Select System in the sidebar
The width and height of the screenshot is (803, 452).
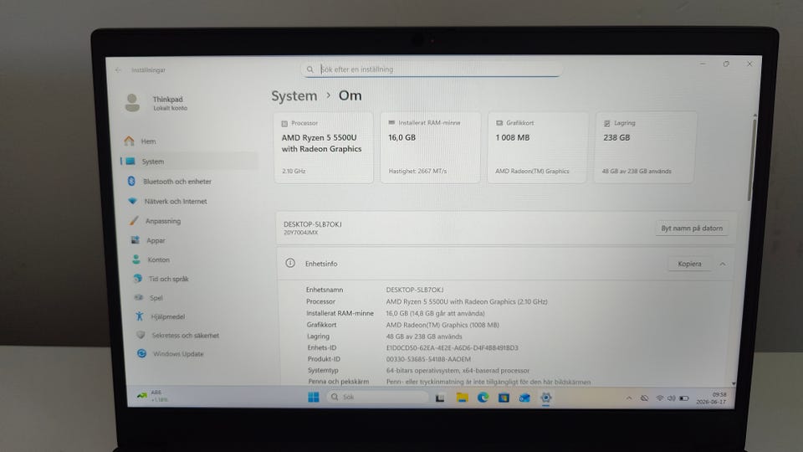coord(190,161)
